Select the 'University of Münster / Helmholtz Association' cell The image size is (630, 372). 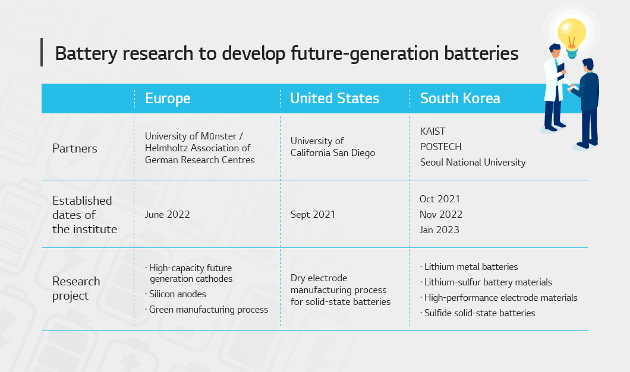(x=200, y=148)
